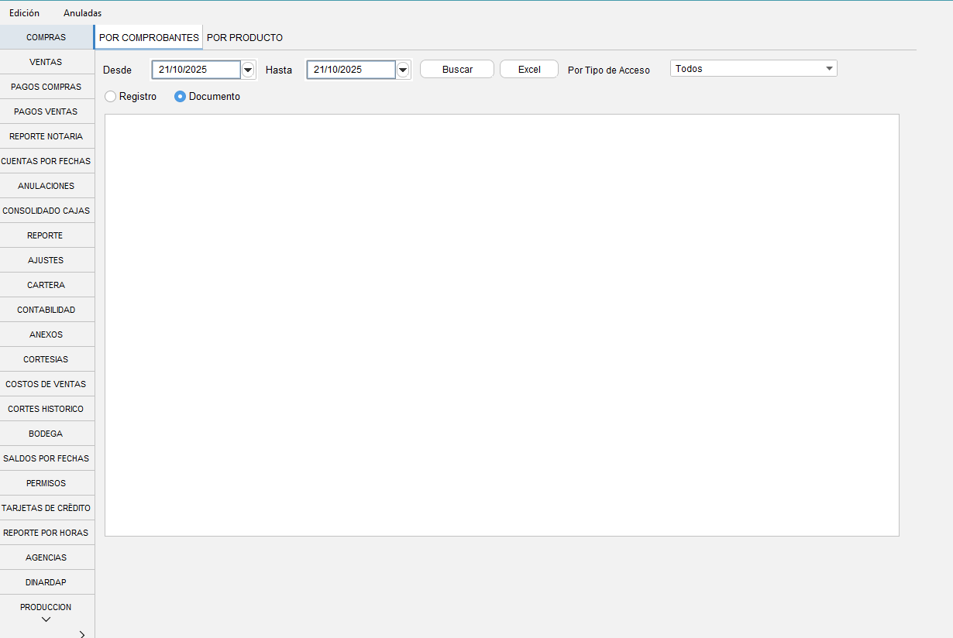Open the Edición menu
Viewport: 953px width, 638px height.
(24, 13)
